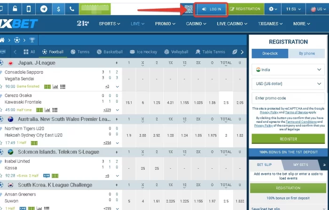
Task: Select the Volleyball tab
Action: pos(176,52)
